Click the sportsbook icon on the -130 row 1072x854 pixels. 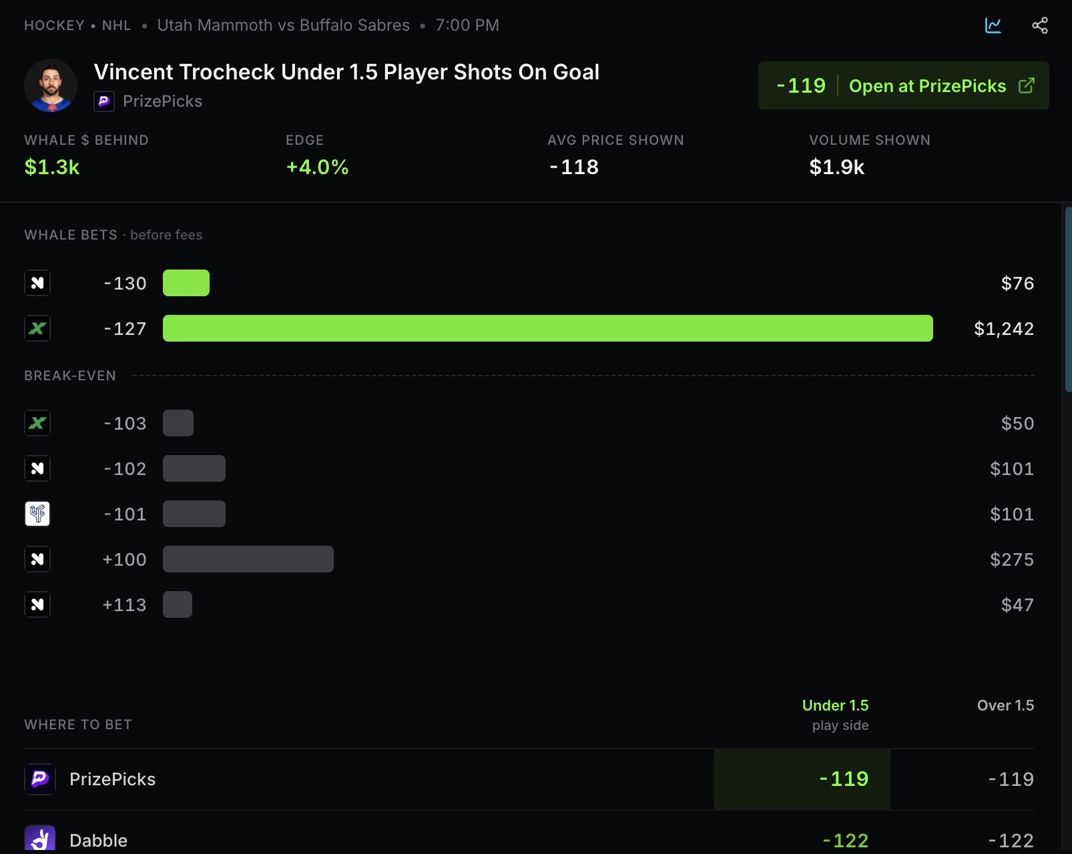click(x=37, y=283)
